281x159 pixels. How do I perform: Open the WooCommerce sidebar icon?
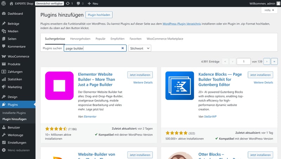point(4,56)
